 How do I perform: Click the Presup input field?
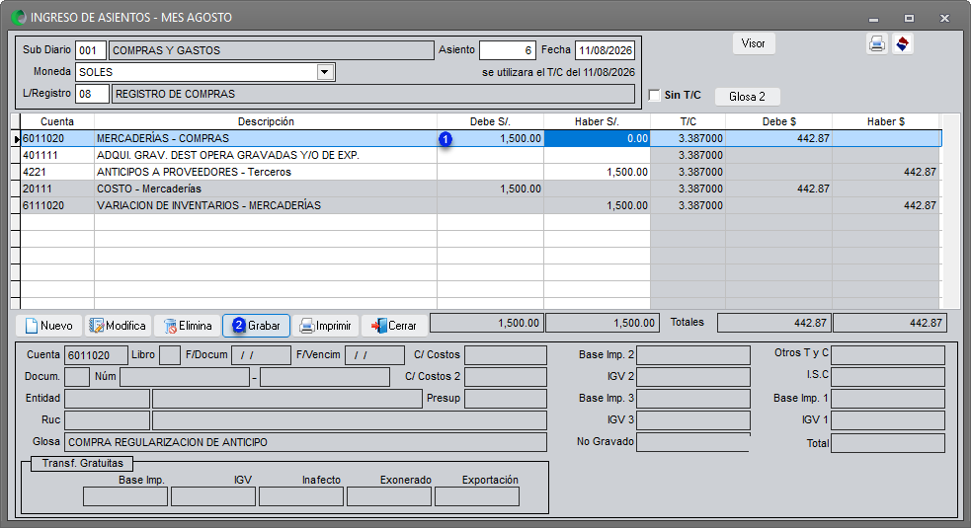click(506, 399)
